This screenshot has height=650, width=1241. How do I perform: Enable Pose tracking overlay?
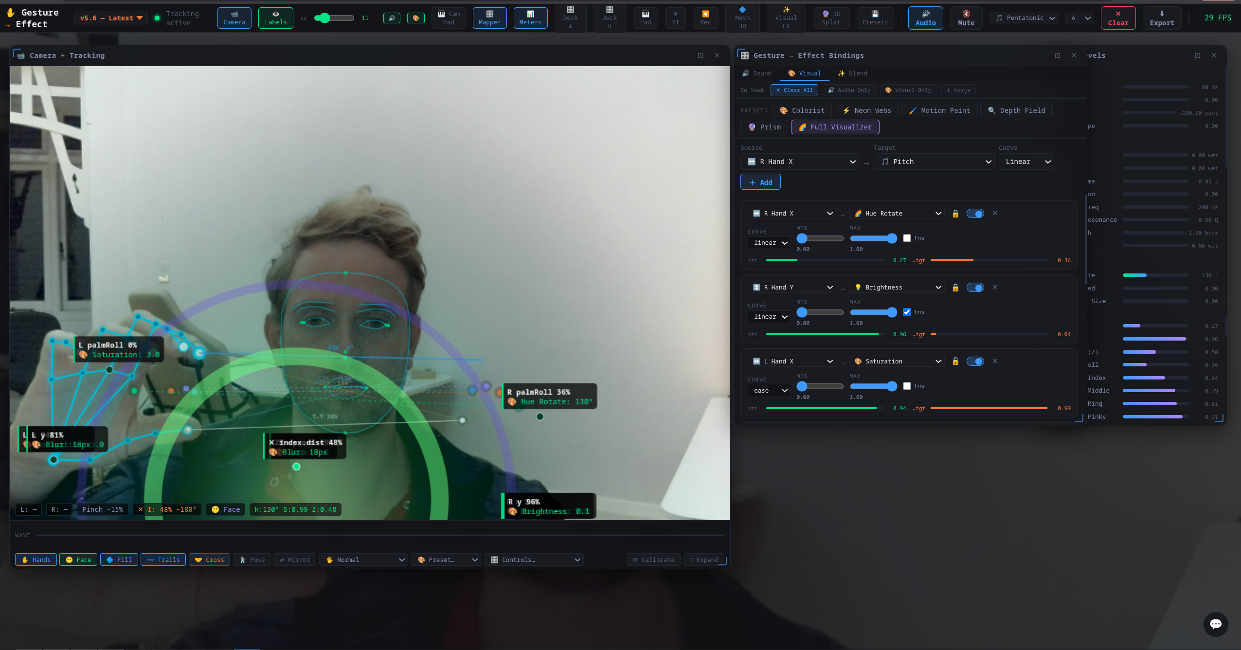pos(252,560)
